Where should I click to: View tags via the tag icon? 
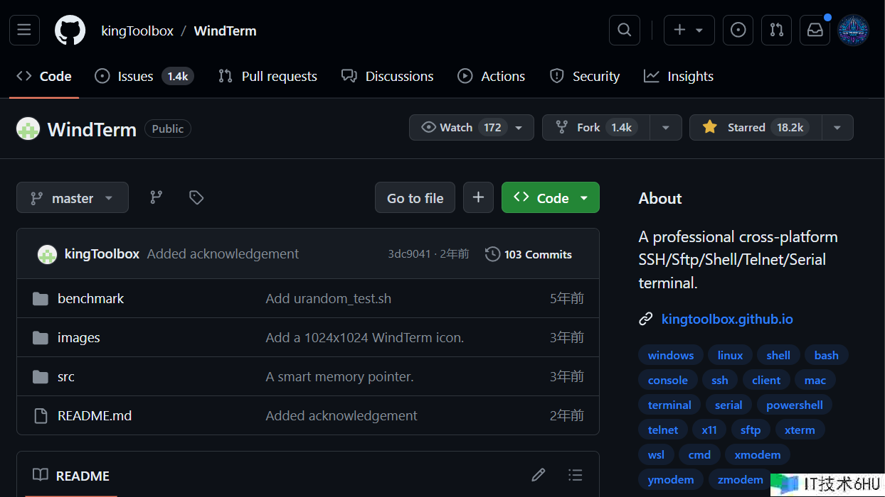click(196, 197)
